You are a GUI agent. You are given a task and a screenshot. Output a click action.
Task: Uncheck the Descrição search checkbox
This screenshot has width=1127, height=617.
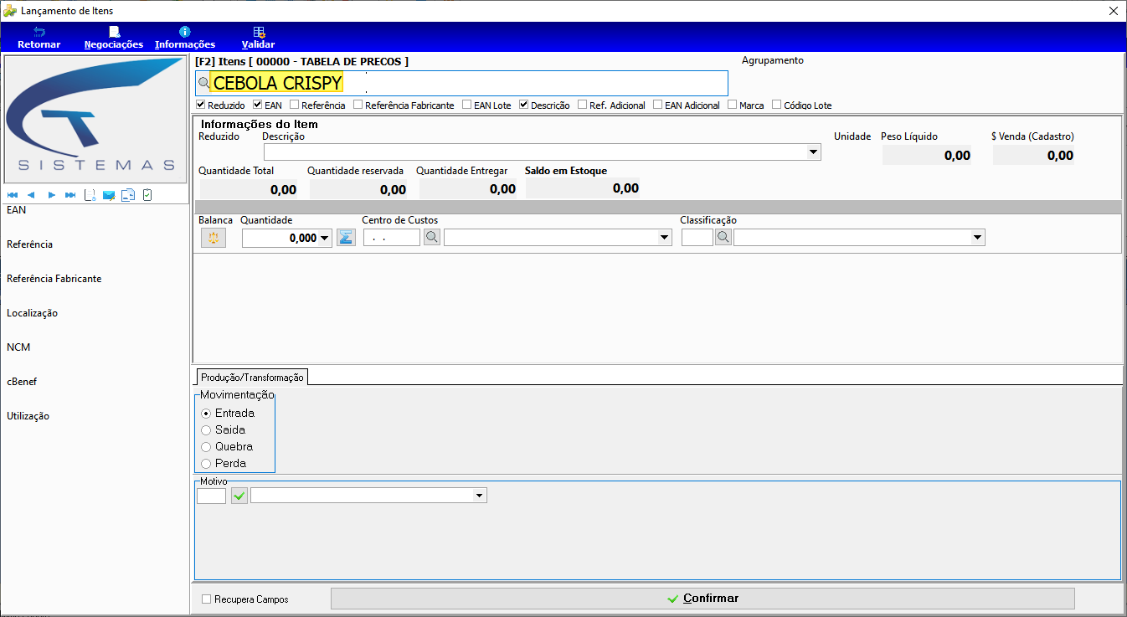[524, 105]
